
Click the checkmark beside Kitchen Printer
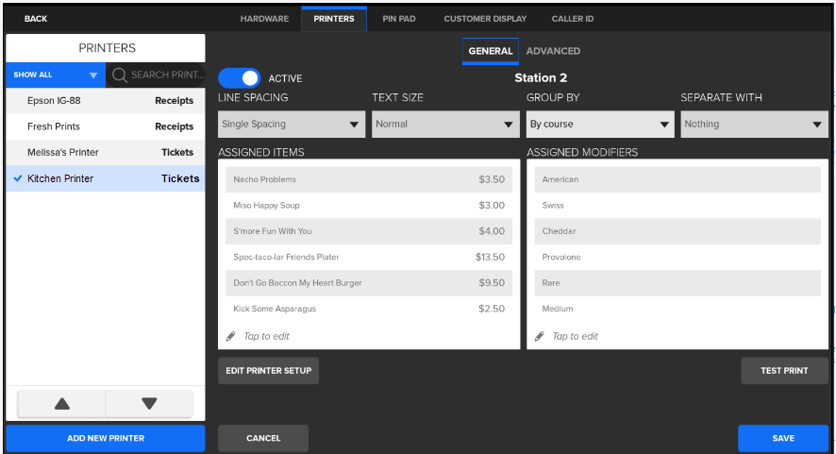[18, 178]
